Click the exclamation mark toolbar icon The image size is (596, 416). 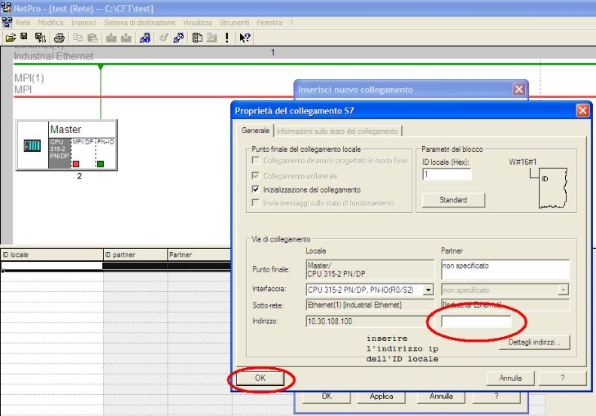pyautogui.click(x=227, y=38)
